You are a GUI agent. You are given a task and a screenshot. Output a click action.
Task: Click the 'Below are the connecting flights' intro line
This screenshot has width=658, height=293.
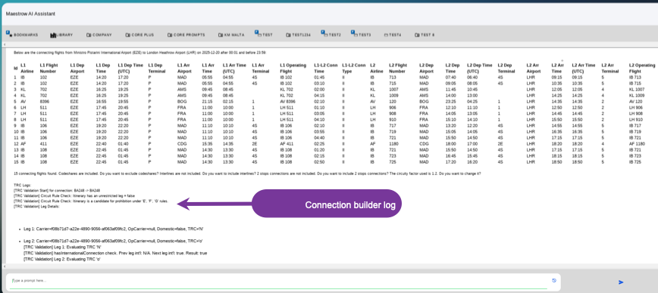(139, 53)
